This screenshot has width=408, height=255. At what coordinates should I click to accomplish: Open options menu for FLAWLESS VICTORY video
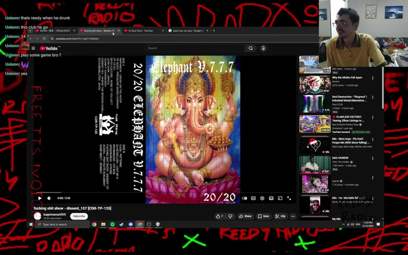coord(373,117)
